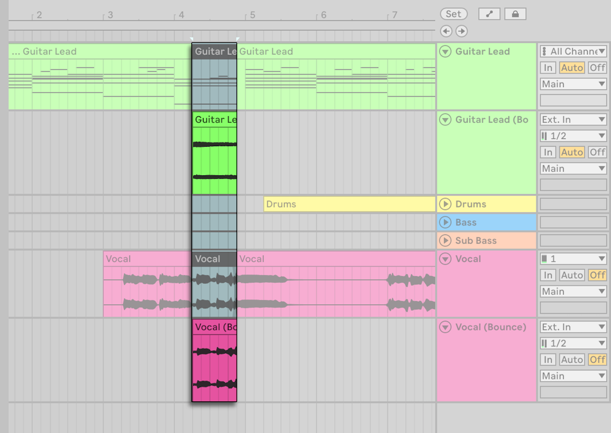
Task: Select the Vocal track header name
Action: pyautogui.click(x=468, y=259)
